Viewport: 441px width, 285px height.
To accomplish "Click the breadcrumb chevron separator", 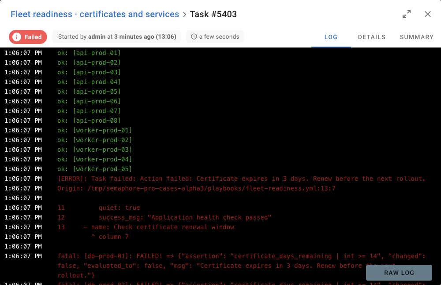I will pos(184,15).
